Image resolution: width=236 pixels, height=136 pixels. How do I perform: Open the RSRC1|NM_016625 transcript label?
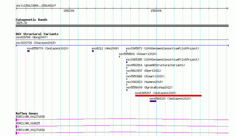[x=28, y=123]
